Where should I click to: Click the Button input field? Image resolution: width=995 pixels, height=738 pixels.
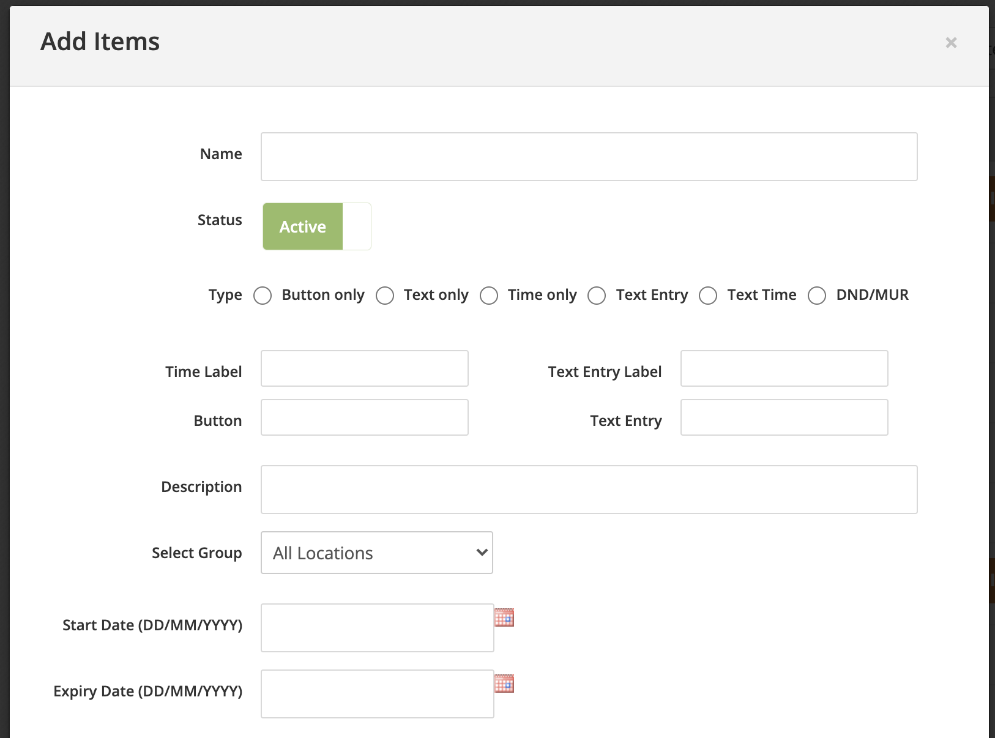364,417
